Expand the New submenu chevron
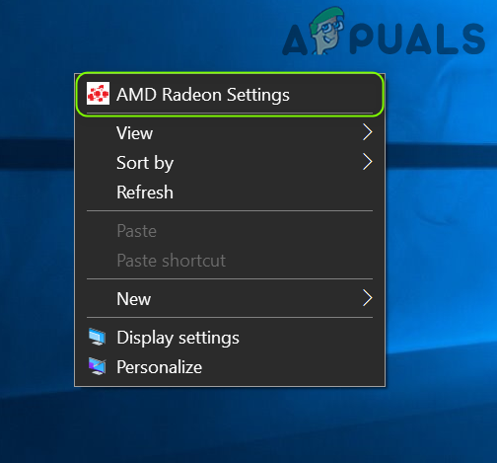The width and height of the screenshot is (497, 463). 367,298
